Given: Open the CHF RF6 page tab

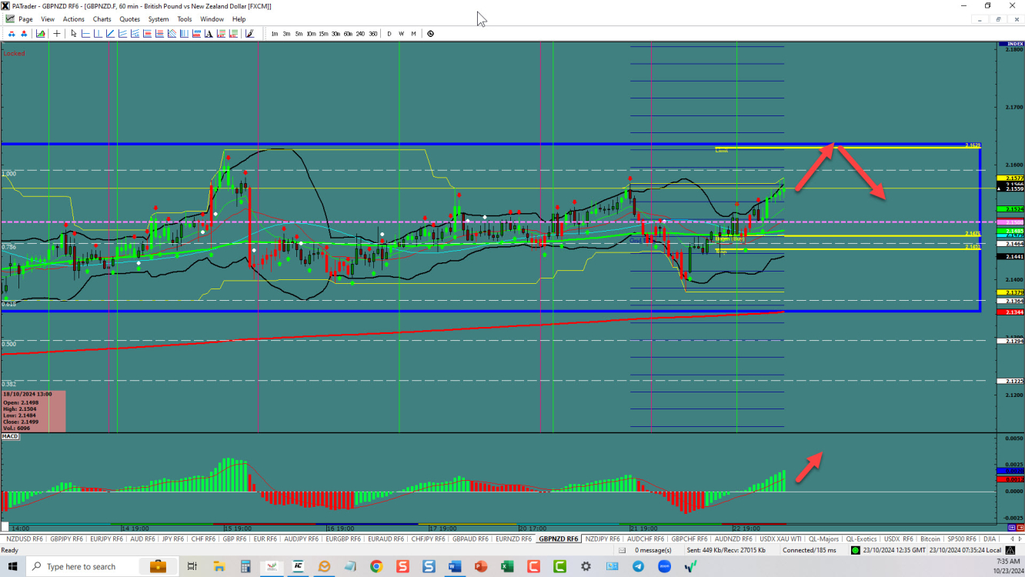Looking at the screenshot, I should (x=203, y=539).
